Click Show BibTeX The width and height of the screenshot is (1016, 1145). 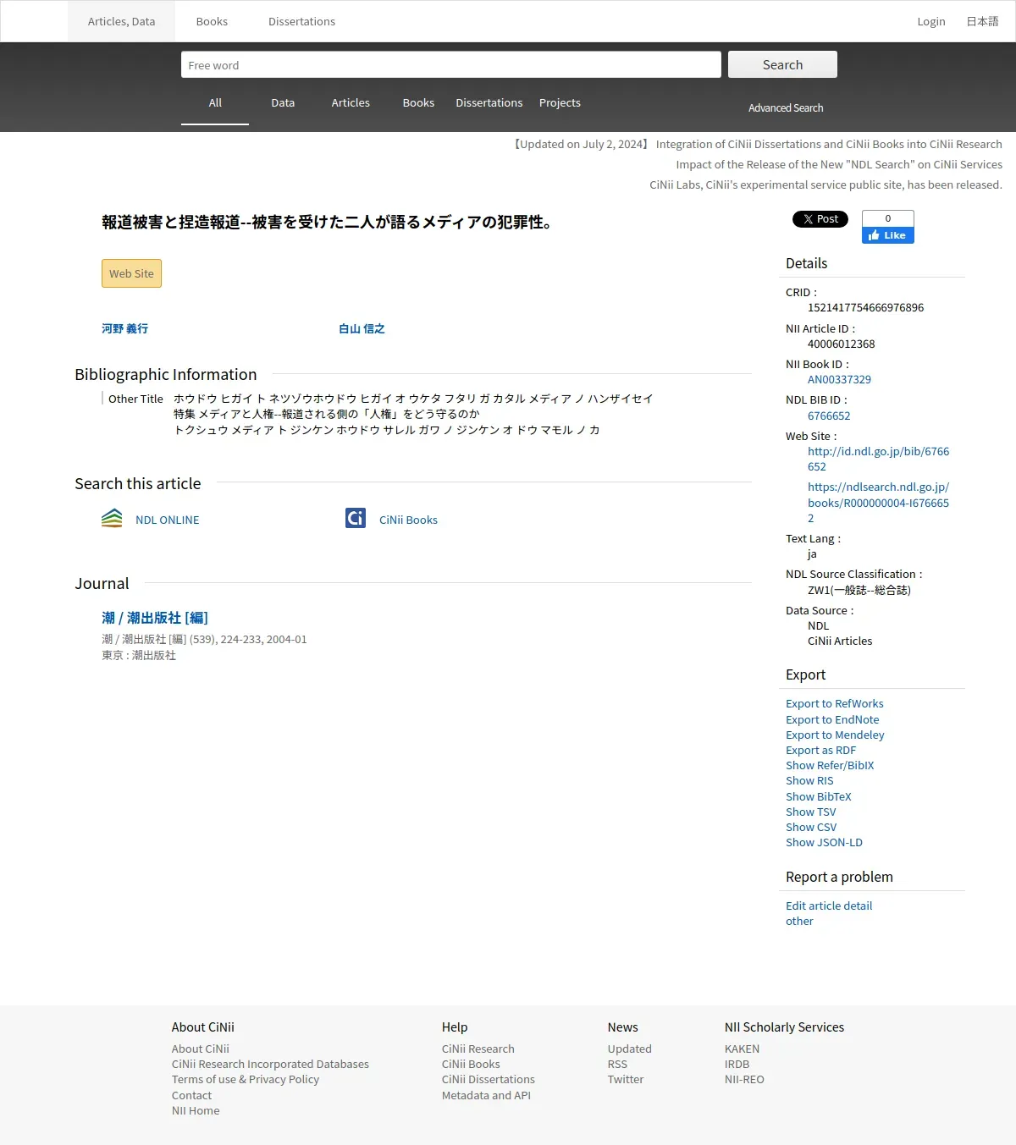click(818, 796)
